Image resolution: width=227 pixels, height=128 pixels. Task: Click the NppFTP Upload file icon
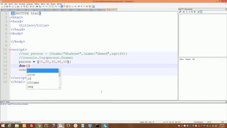click(x=189, y=12)
